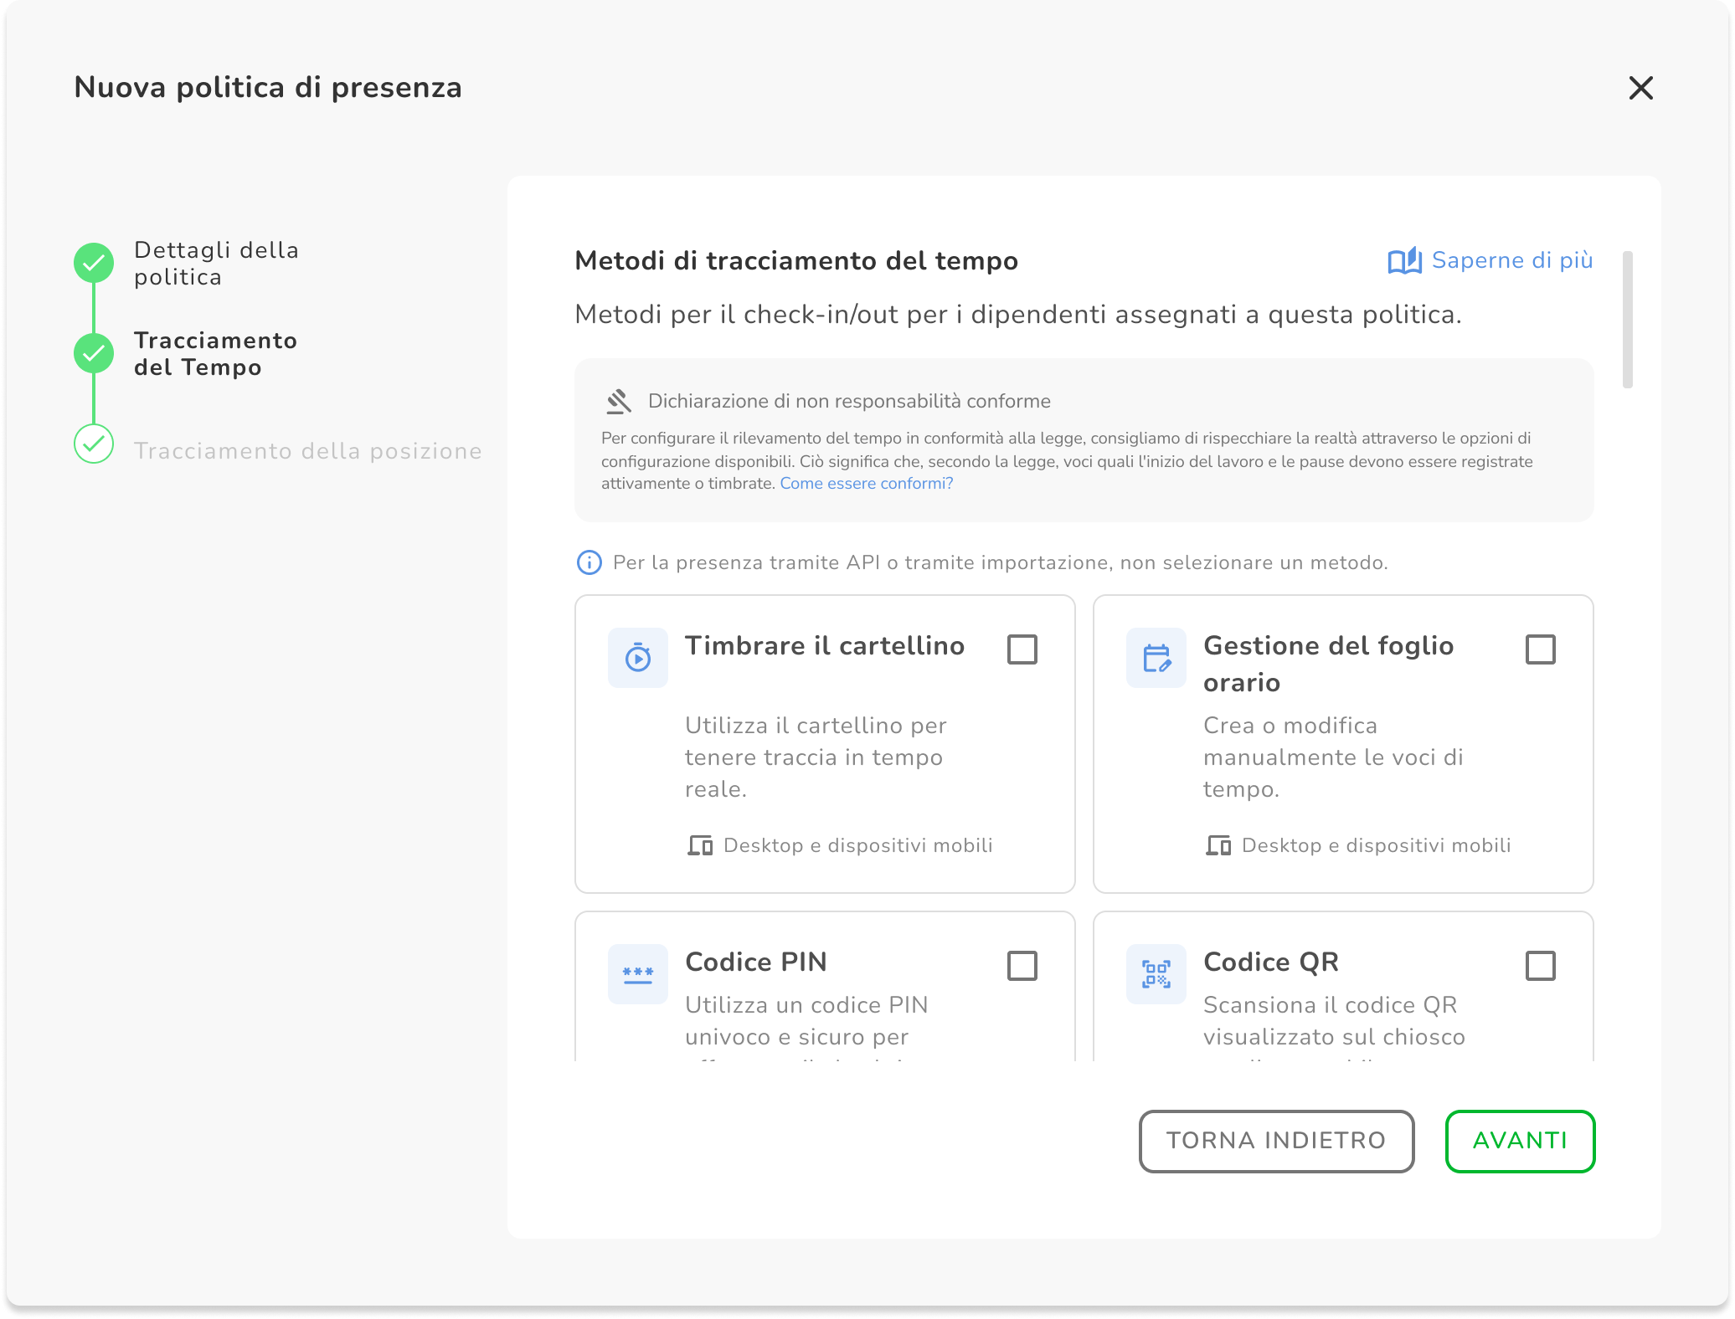Click the blue info circle icon

pos(589,562)
